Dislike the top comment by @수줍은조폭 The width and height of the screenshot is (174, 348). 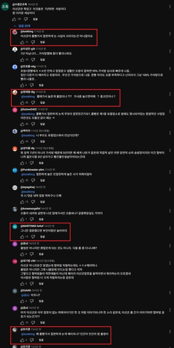coord(26,19)
